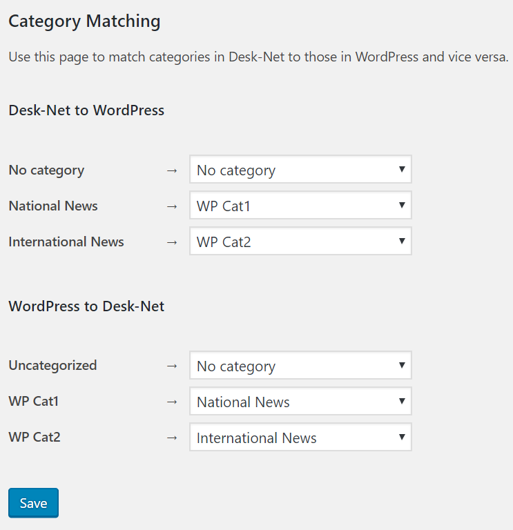The width and height of the screenshot is (513, 530).
Task: Click the 'WP Cat1' row label on the left
Action: pyautogui.click(x=33, y=401)
